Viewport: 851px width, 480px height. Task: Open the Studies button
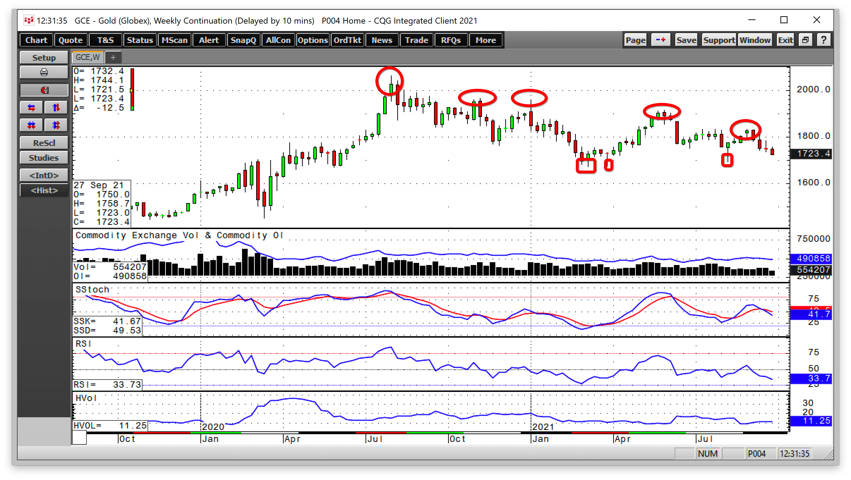(x=44, y=158)
